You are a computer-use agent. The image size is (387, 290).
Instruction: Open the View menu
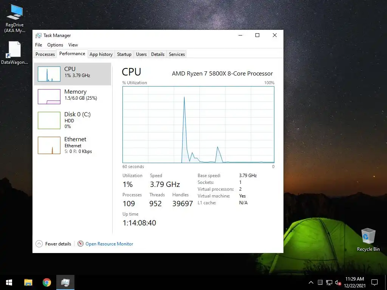point(73,45)
